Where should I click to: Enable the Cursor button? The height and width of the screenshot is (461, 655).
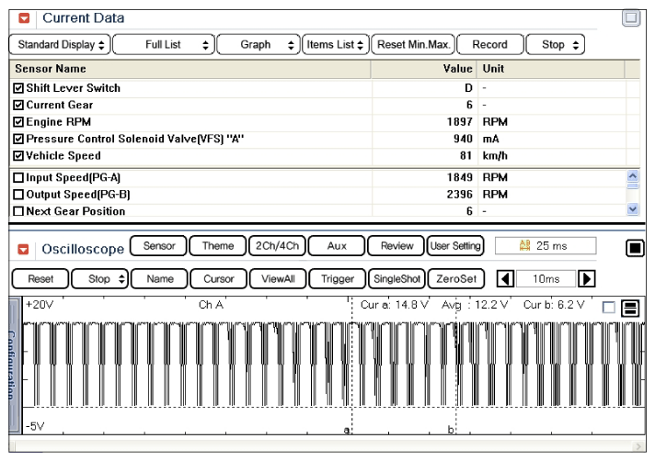pyautogui.click(x=218, y=279)
